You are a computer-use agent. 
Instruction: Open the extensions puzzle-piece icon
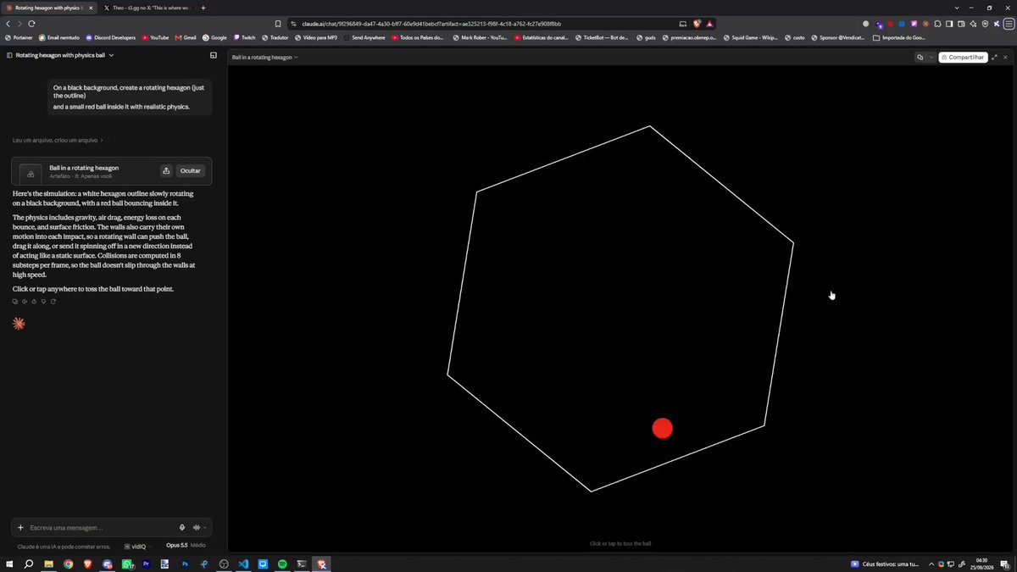click(937, 24)
